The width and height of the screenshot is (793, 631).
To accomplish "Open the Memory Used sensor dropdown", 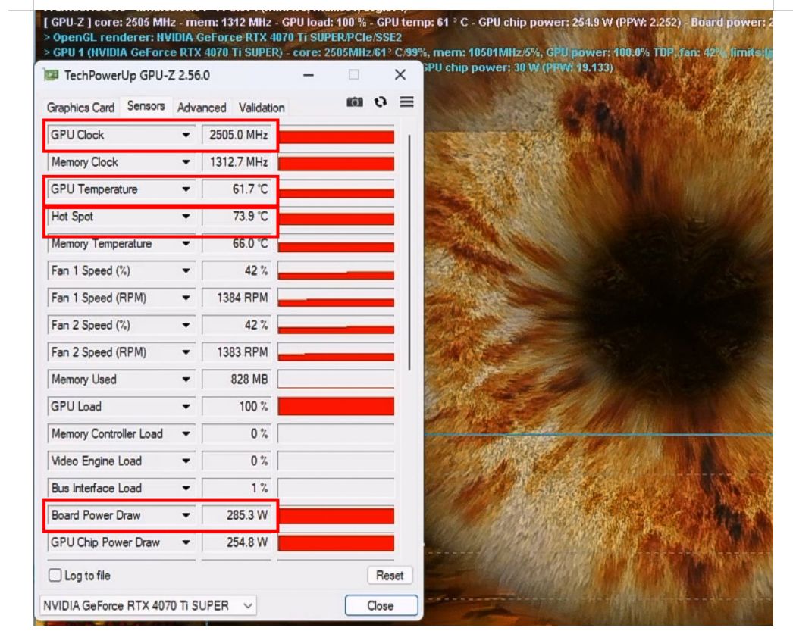I will [x=186, y=380].
